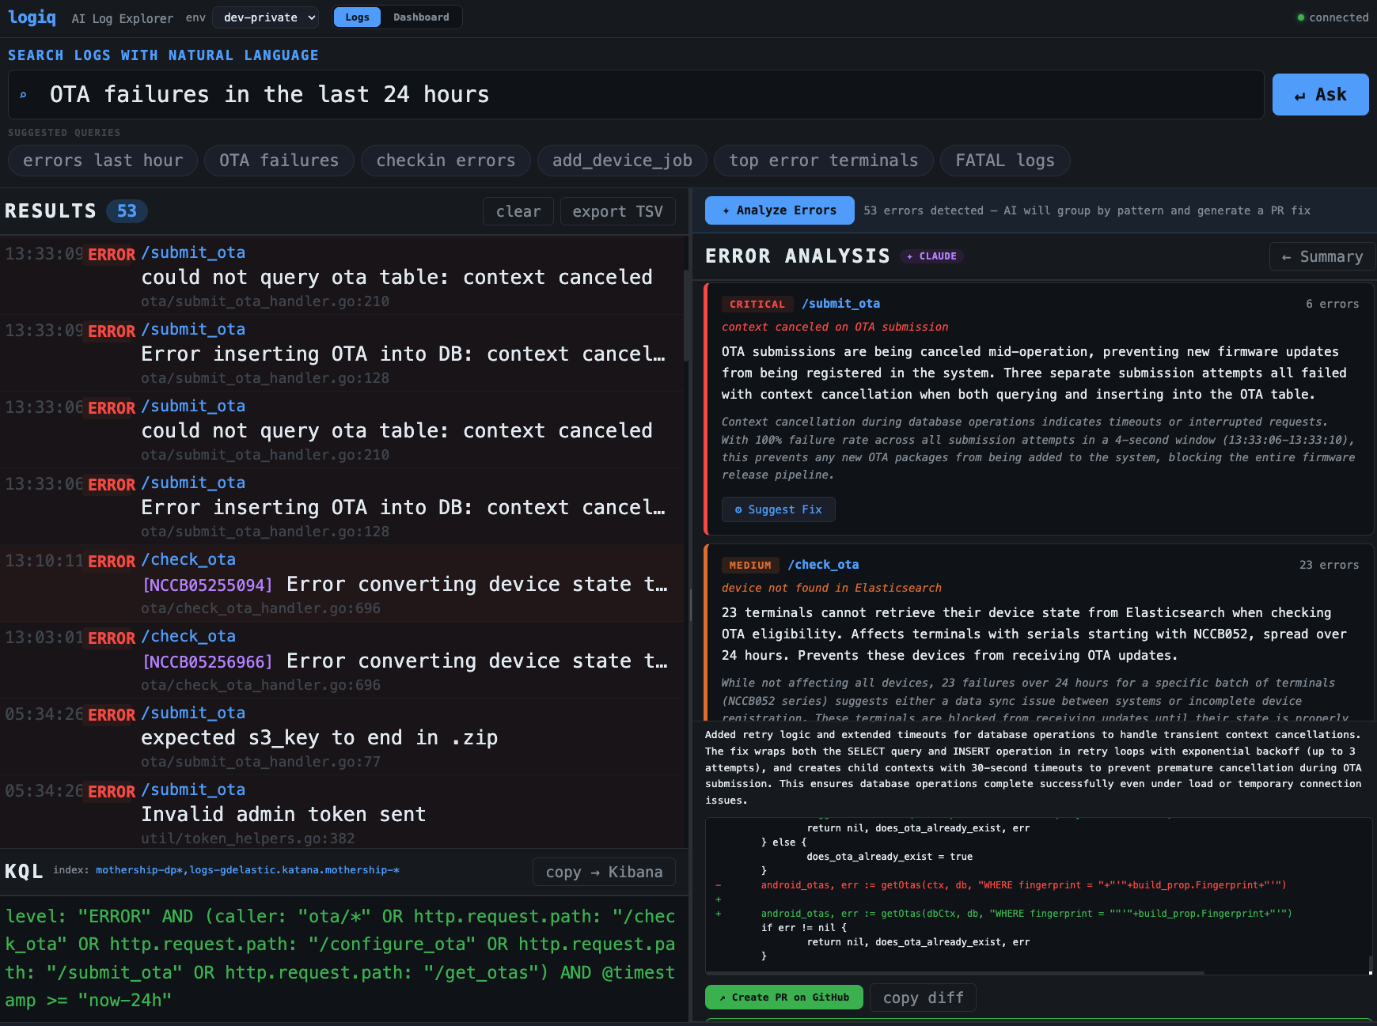
Task: Run the 'FATAL logs' suggested query
Action: click(x=1004, y=160)
